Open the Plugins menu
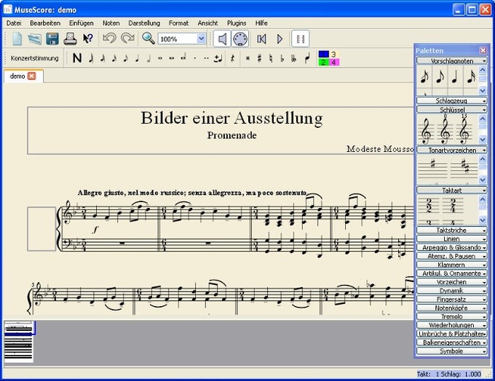This screenshot has width=495, height=381. click(237, 23)
